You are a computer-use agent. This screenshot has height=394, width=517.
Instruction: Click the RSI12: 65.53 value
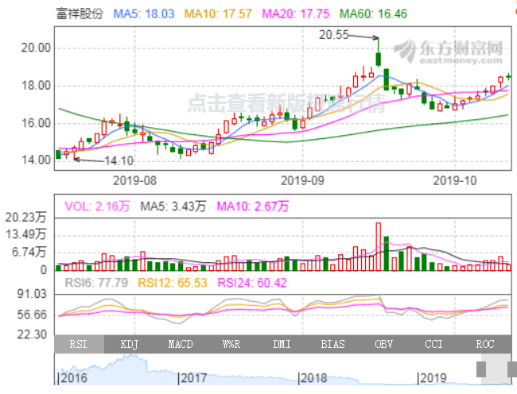pyautogui.click(x=173, y=283)
